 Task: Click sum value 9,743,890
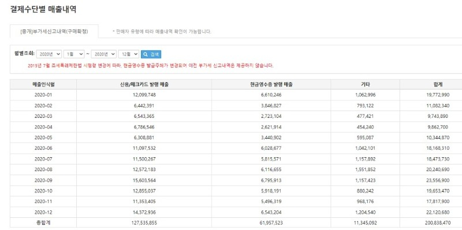(x=438, y=116)
